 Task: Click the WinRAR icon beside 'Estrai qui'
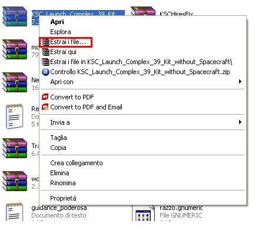coord(45,52)
